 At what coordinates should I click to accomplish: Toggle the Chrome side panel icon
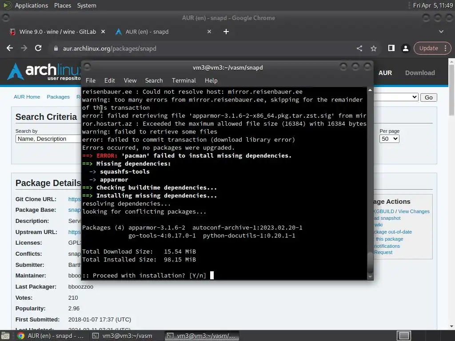pos(391,48)
